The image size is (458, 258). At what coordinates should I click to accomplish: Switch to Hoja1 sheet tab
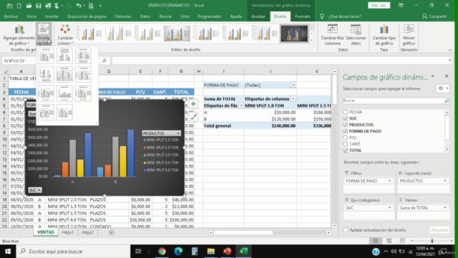pyautogui.click(x=68, y=232)
